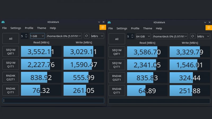Click the orange bookmark icon in the left window

[103, 27]
